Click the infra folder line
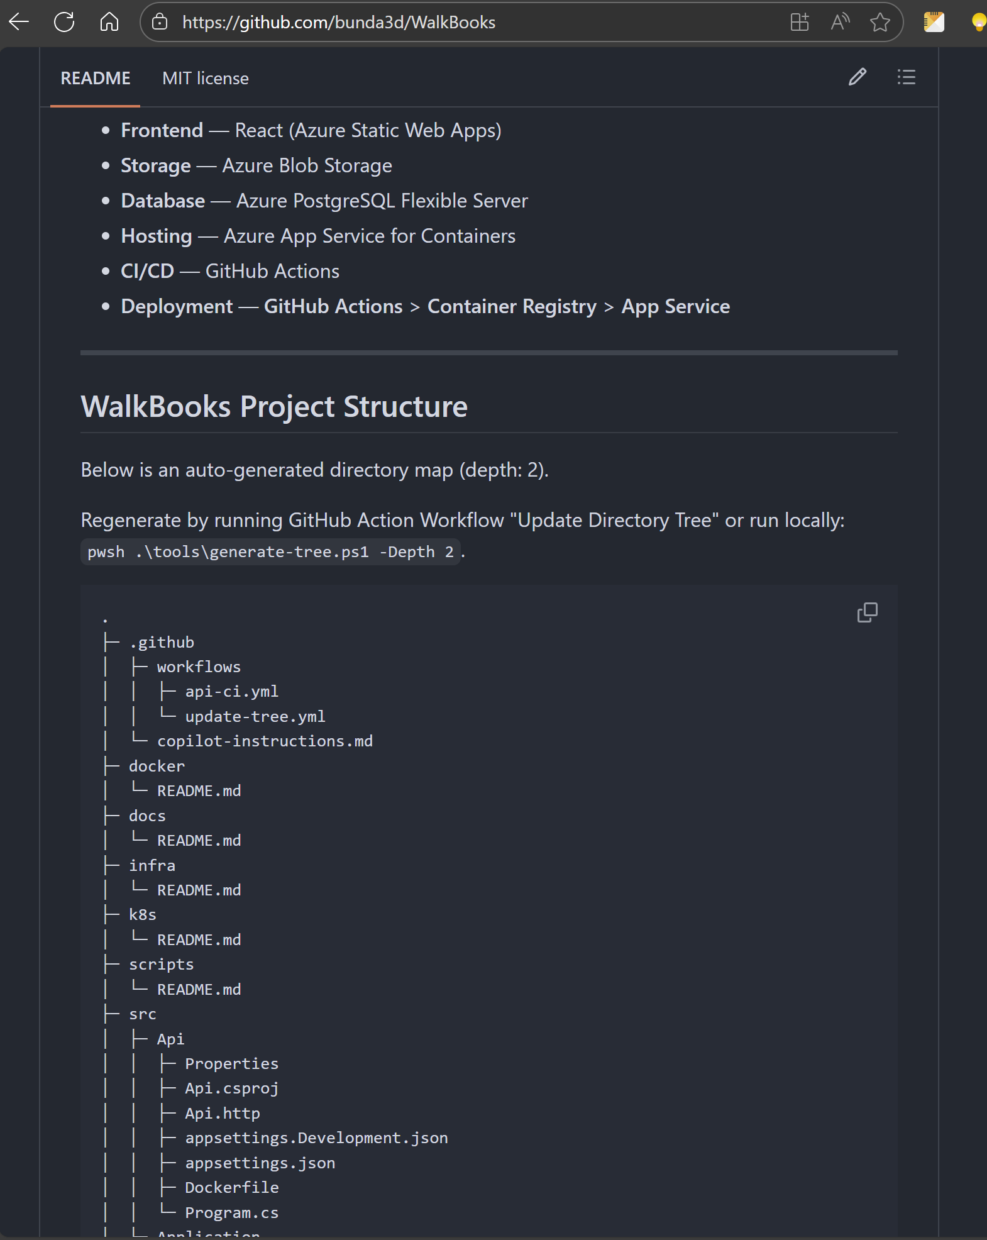 (152, 865)
